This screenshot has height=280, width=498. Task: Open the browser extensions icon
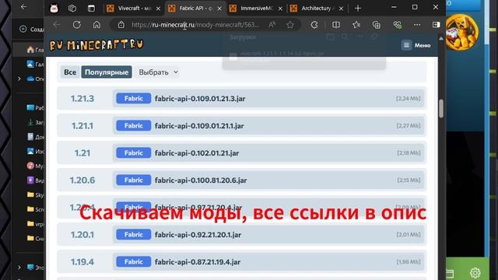coord(314,25)
